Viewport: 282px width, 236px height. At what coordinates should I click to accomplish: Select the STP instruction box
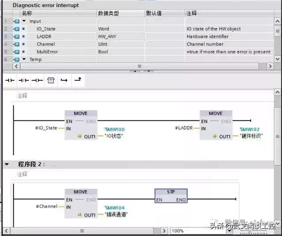click(171, 196)
